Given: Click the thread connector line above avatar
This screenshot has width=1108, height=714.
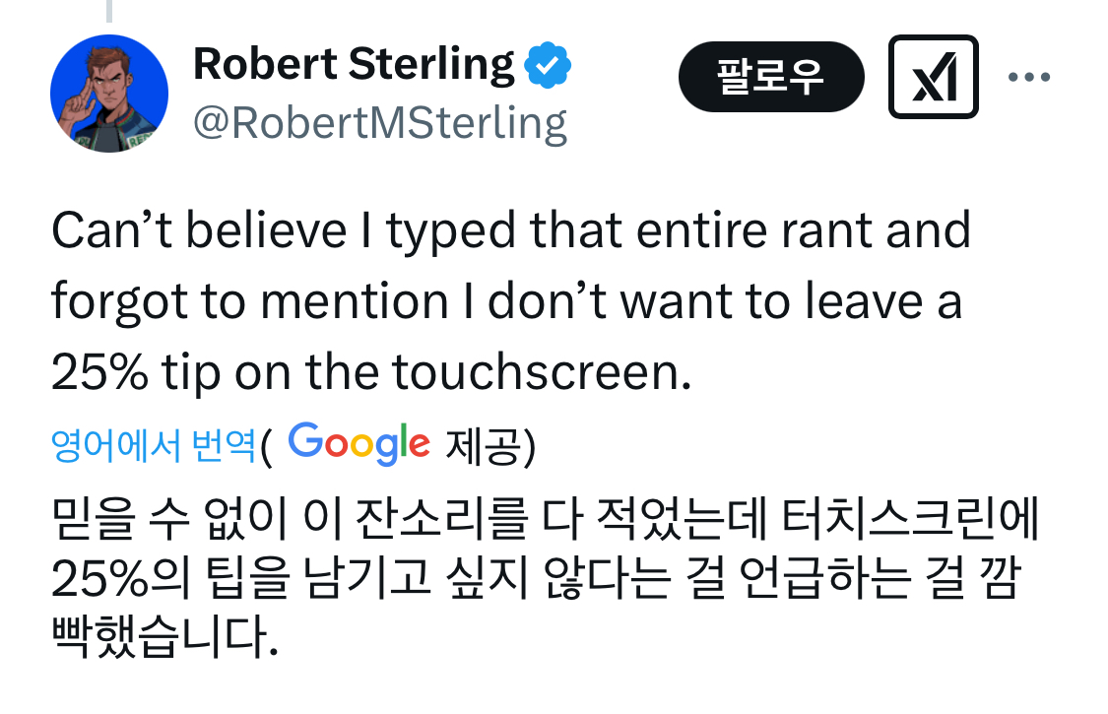Looking at the screenshot, I should pyautogui.click(x=108, y=11).
